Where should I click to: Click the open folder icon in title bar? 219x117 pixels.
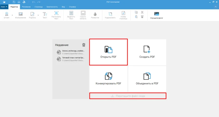[x=4, y=2]
